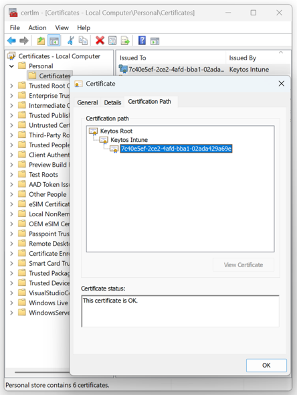The height and width of the screenshot is (395, 297).
Task: Switch to the Details tab
Action: pos(112,102)
